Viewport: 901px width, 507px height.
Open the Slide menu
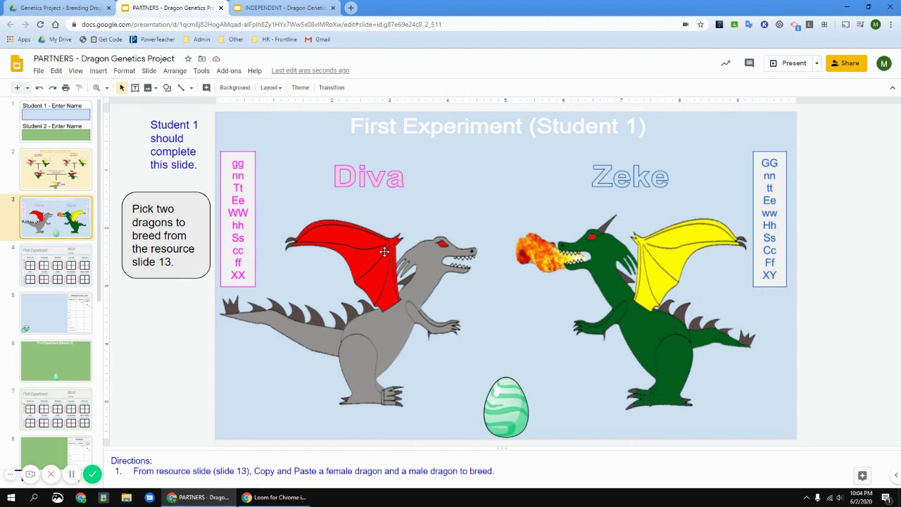(149, 70)
